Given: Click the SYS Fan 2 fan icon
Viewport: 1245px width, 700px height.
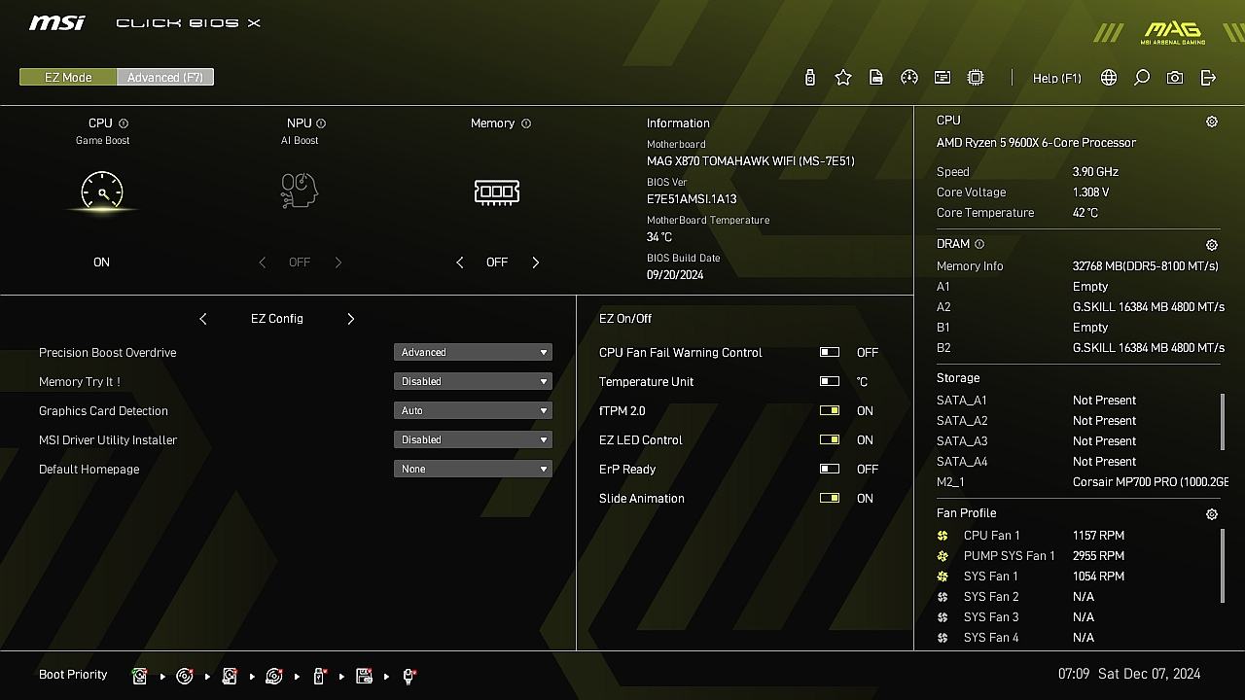Looking at the screenshot, I should click(x=943, y=597).
